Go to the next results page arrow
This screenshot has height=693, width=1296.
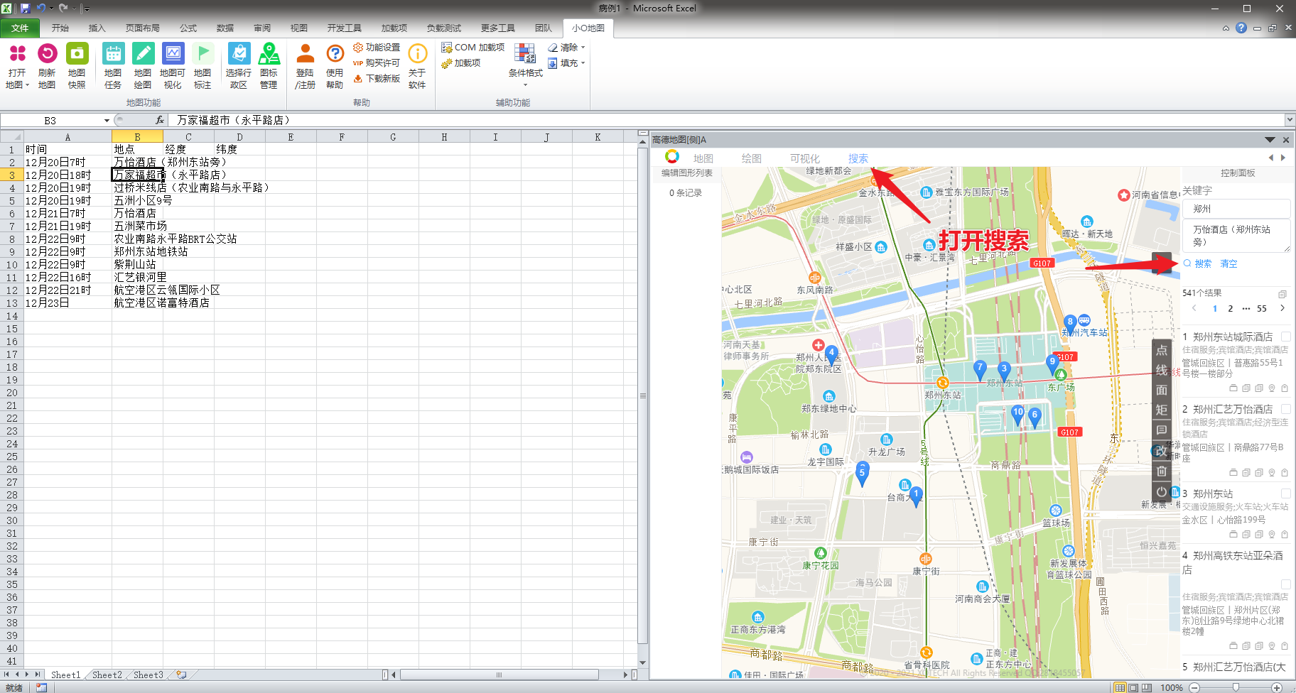click(x=1282, y=308)
